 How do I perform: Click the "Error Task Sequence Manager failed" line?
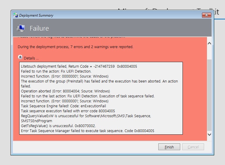pos(88,131)
